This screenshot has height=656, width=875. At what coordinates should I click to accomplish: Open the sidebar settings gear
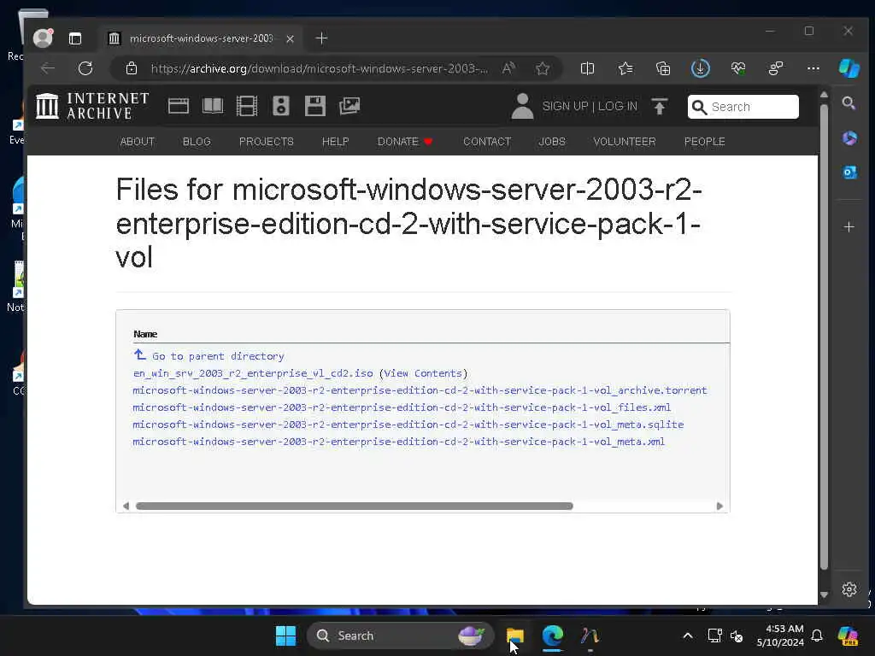click(x=849, y=589)
